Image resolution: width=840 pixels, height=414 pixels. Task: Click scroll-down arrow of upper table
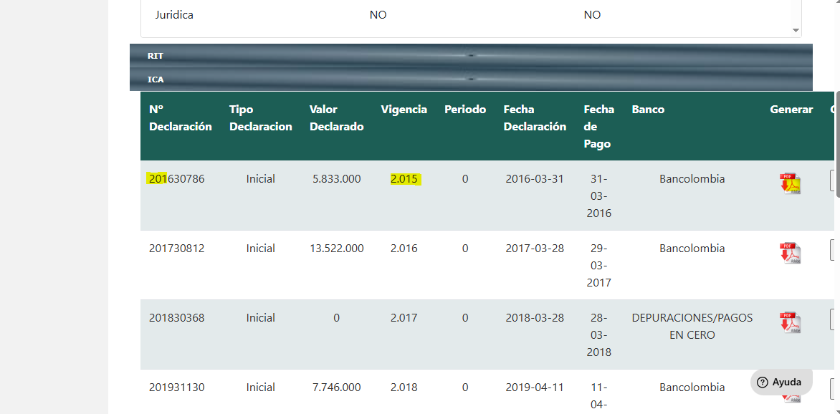click(796, 31)
